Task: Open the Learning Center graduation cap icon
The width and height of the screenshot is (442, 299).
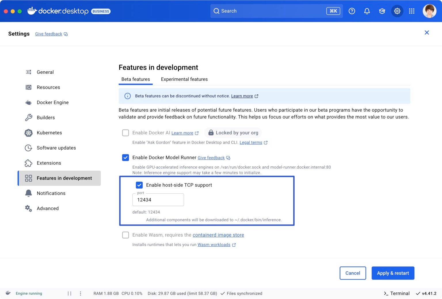Action: tap(382, 11)
